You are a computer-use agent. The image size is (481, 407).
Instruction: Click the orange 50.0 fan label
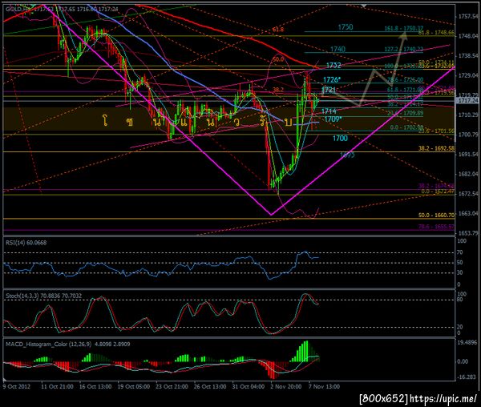pos(278,59)
